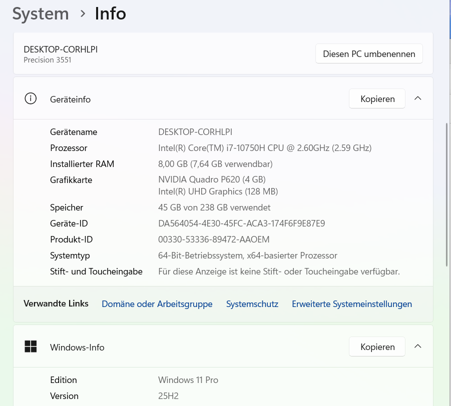Click the Verwandte Links heading
Viewport: 451px width, 406px height.
56,303
